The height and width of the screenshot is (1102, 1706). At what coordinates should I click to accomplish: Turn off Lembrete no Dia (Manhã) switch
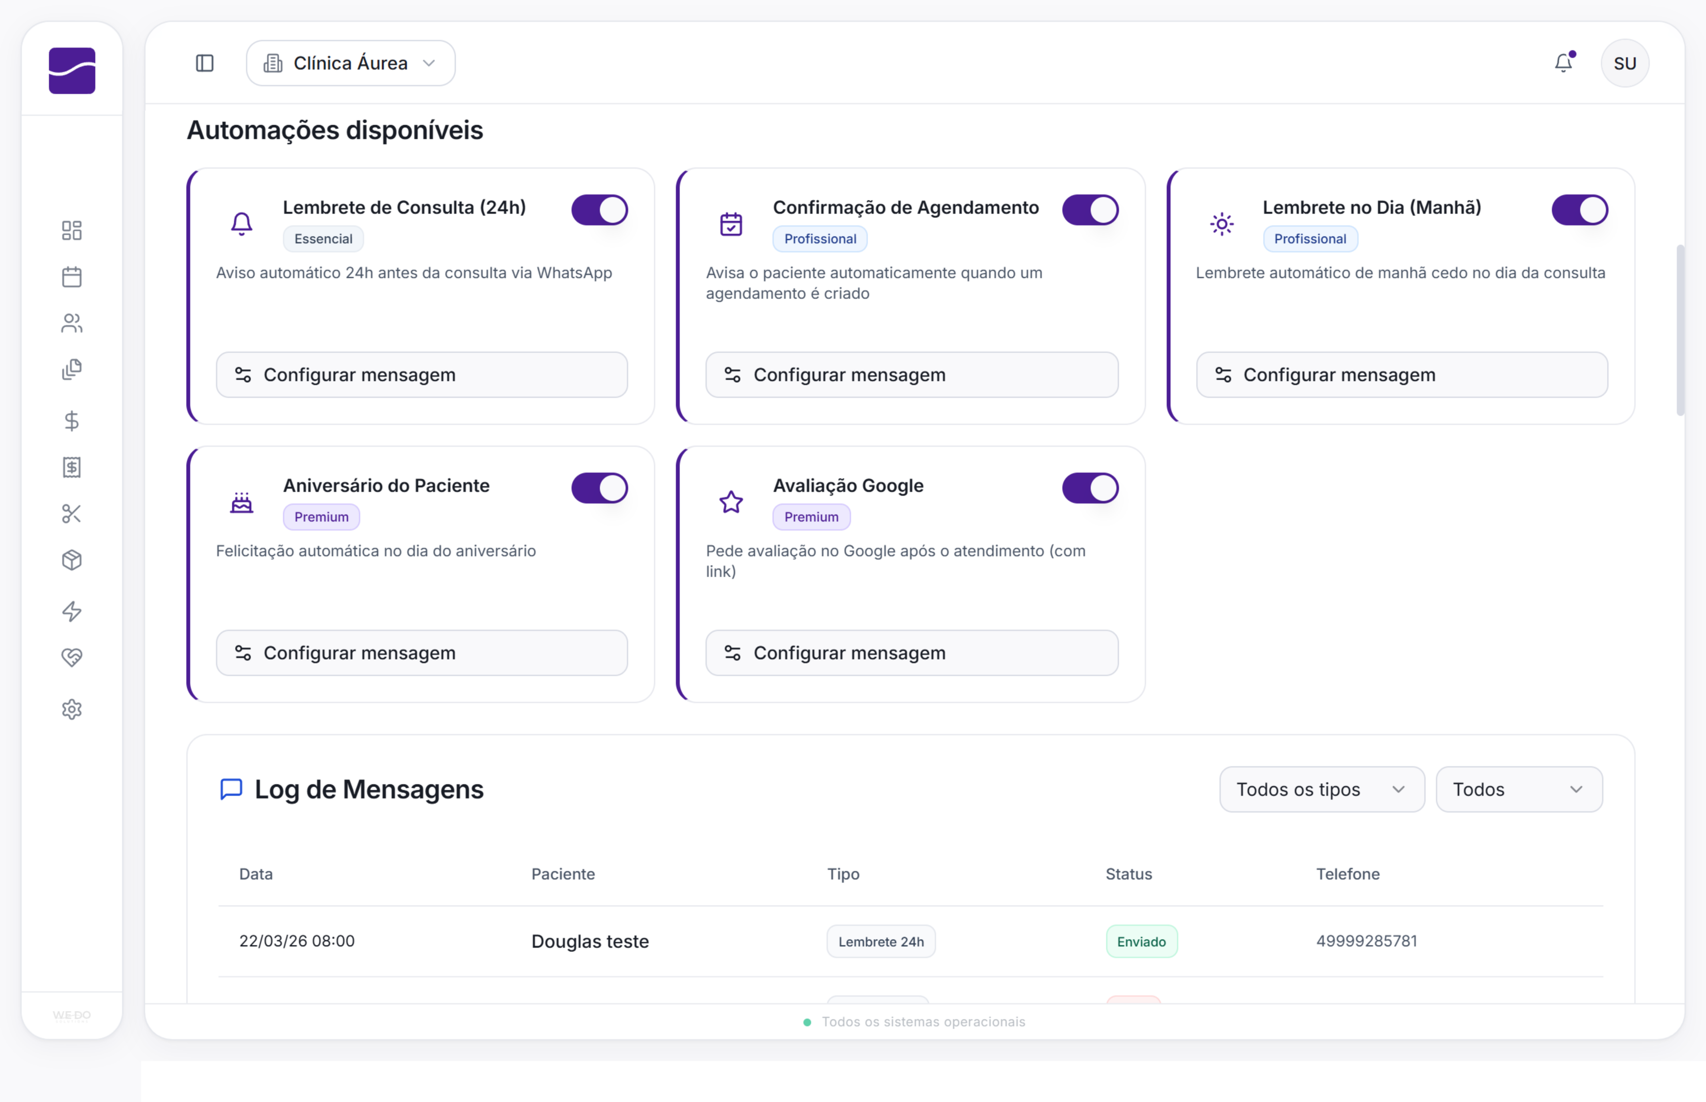[x=1579, y=210]
